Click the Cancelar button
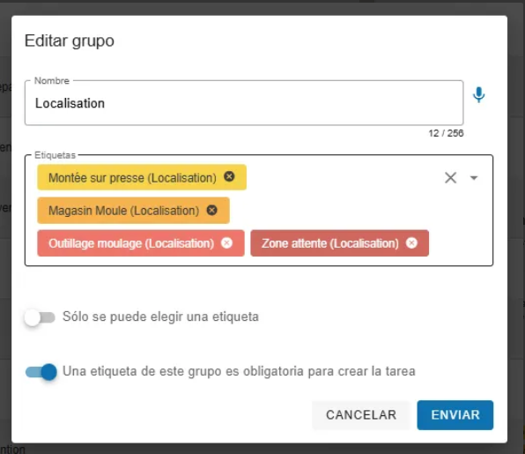The height and width of the screenshot is (454, 525). [x=361, y=415]
